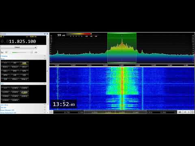Click the red carrier line in waterfall

click(x=122, y=88)
